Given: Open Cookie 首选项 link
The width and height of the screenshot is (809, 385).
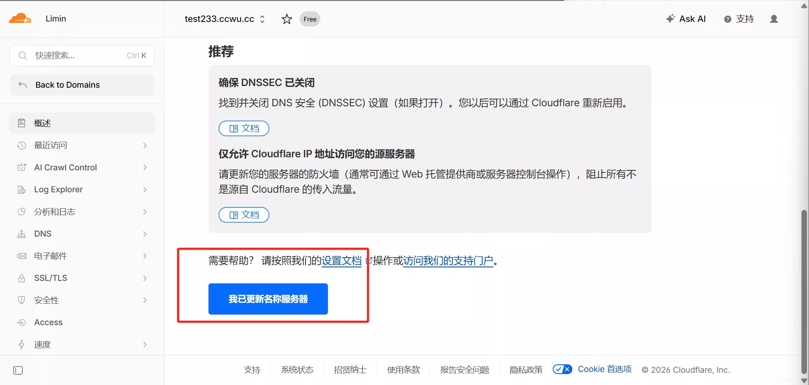Looking at the screenshot, I should [605, 369].
